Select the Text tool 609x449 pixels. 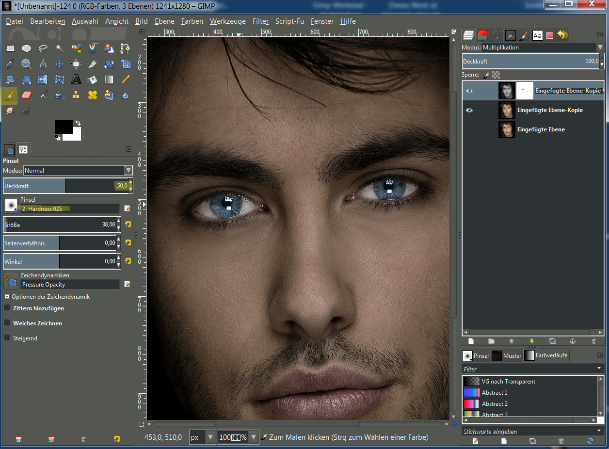coord(76,80)
